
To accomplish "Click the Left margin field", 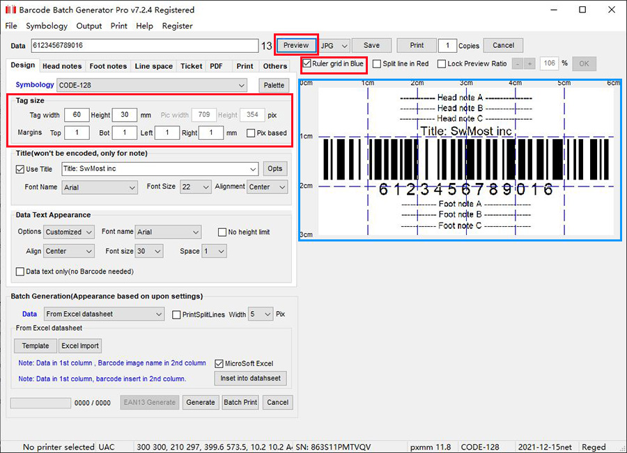I will [x=167, y=133].
